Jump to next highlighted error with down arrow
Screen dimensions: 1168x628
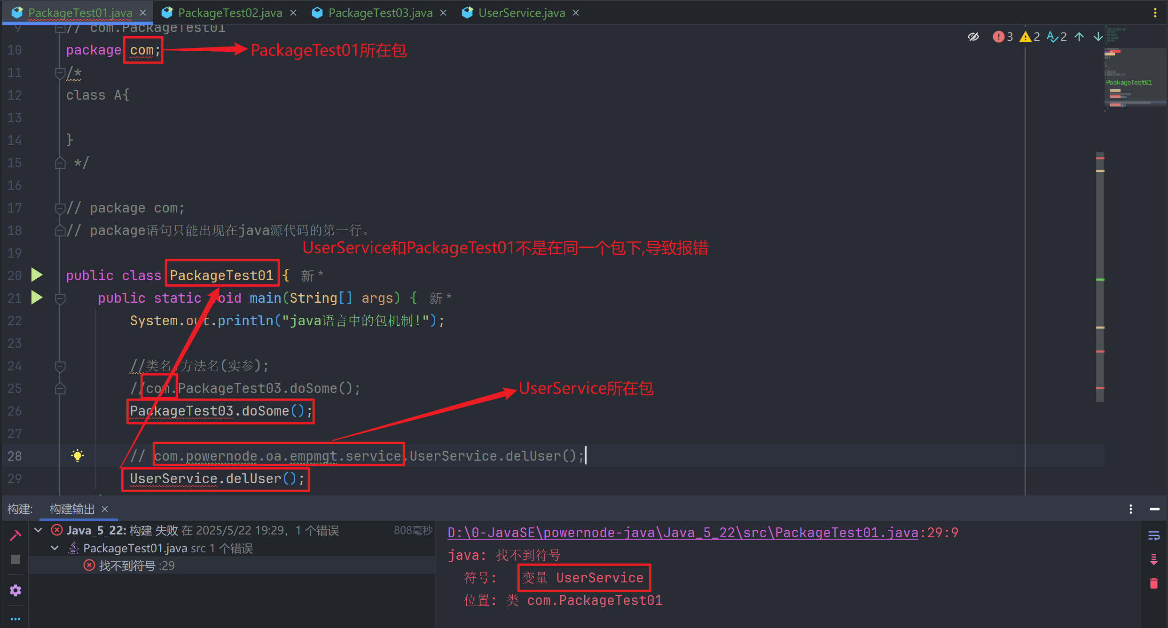(1098, 37)
